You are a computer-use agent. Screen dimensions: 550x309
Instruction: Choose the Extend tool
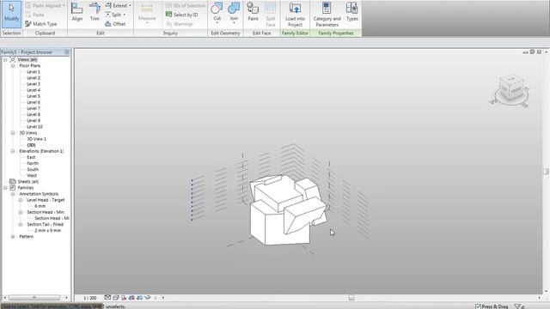point(117,6)
